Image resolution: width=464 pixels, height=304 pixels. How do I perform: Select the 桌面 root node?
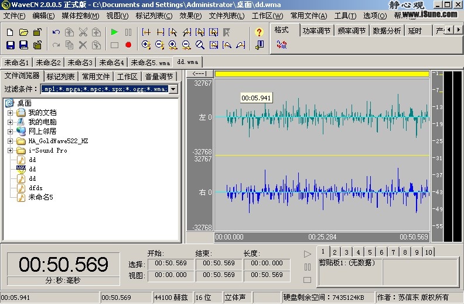(x=24, y=103)
